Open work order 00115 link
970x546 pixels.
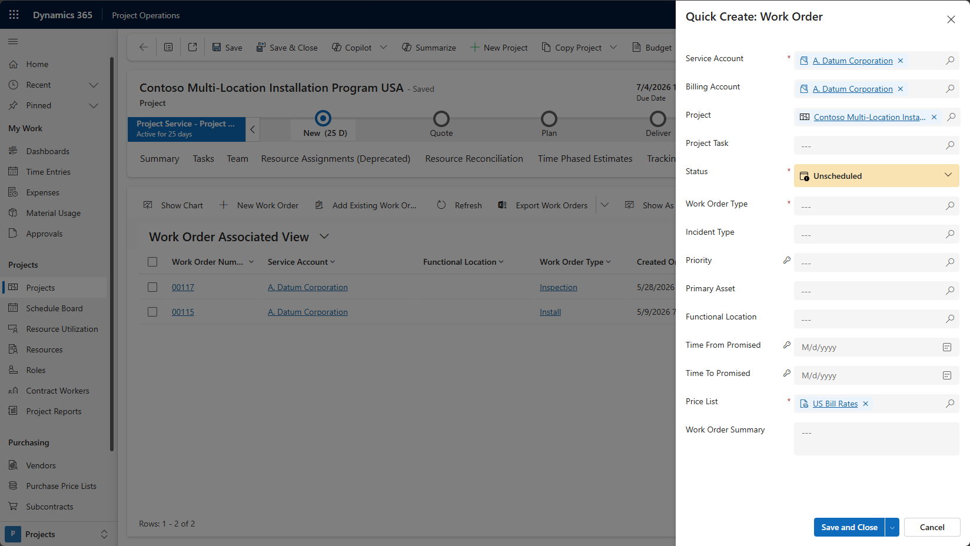(183, 312)
